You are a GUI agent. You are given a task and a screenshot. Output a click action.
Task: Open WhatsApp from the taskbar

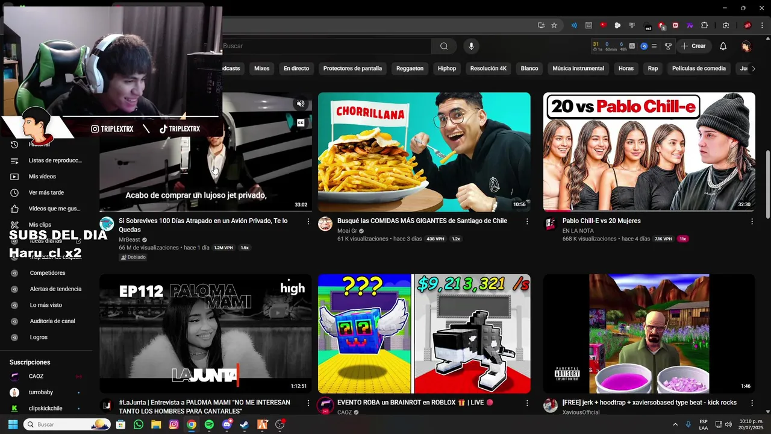pyautogui.click(x=139, y=424)
